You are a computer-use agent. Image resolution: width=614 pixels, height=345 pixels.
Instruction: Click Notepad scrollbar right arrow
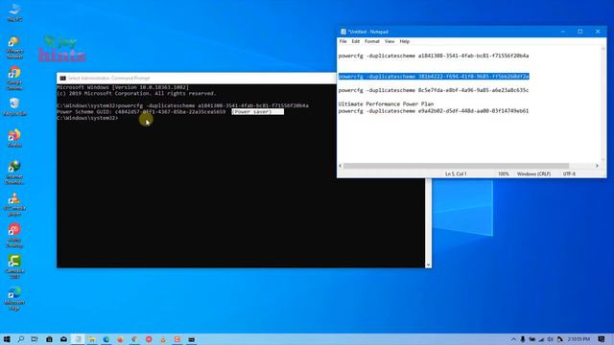(597, 166)
